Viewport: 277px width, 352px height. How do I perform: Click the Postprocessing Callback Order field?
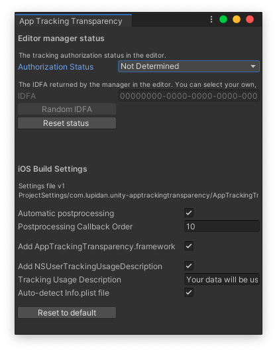point(222,226)
